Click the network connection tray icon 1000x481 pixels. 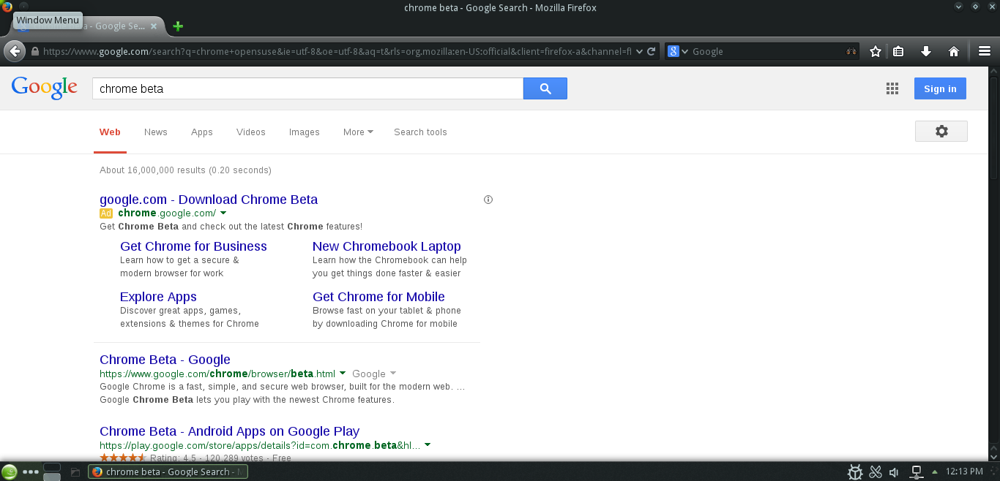(x=916, y=472)
